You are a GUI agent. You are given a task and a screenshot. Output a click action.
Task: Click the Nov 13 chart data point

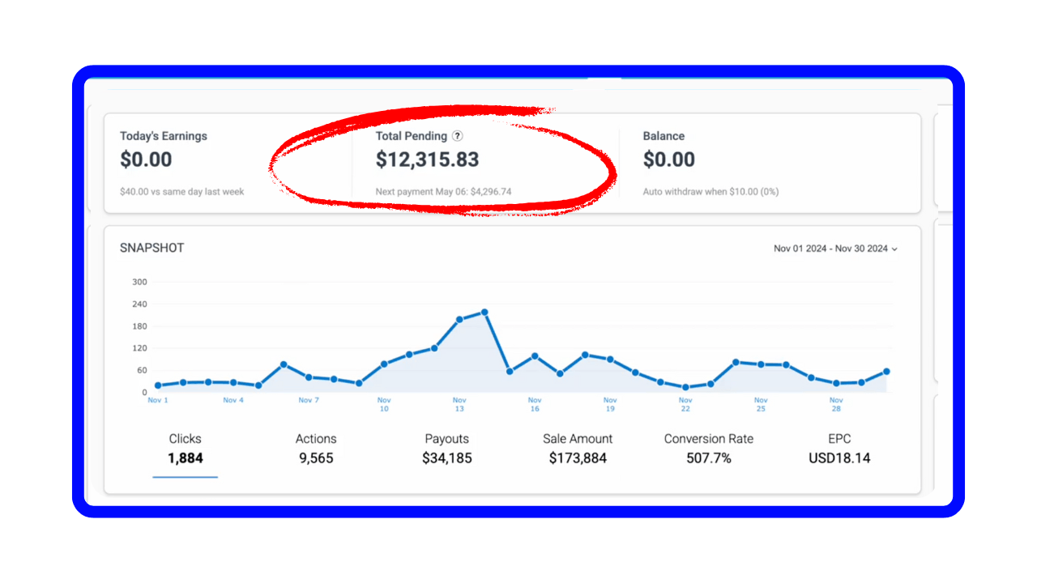(459, 319)
